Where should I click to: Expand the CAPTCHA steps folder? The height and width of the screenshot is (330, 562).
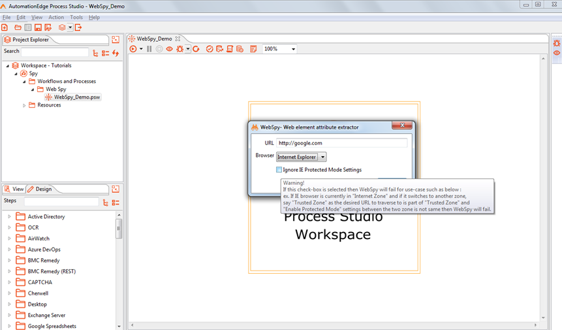click(x=9, y=282)
